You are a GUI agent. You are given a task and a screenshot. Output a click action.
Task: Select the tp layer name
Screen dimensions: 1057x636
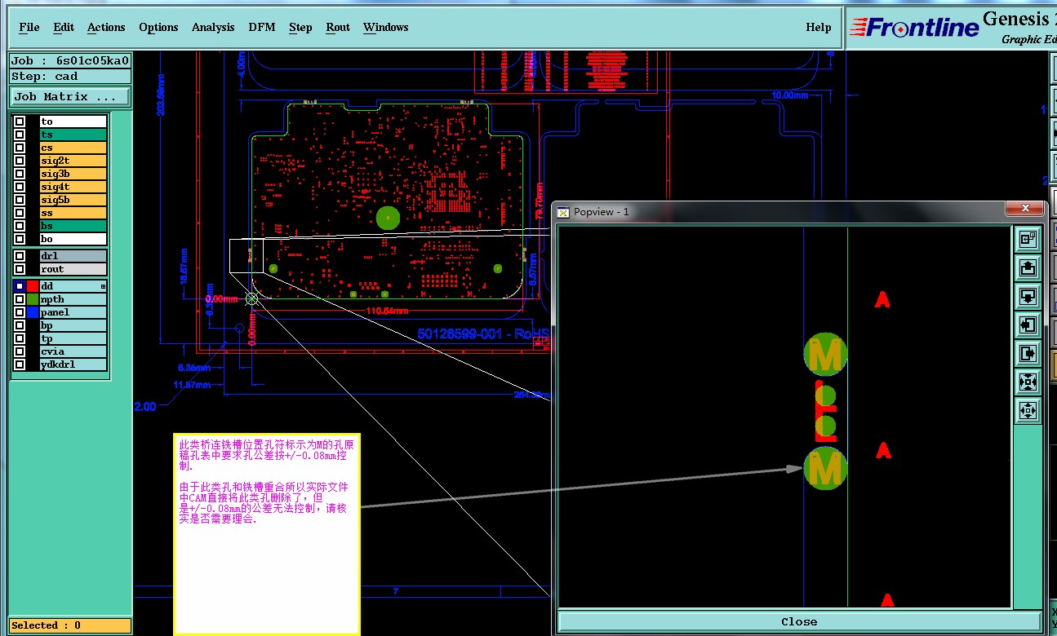pyautogui.click(x=73, y=338)
